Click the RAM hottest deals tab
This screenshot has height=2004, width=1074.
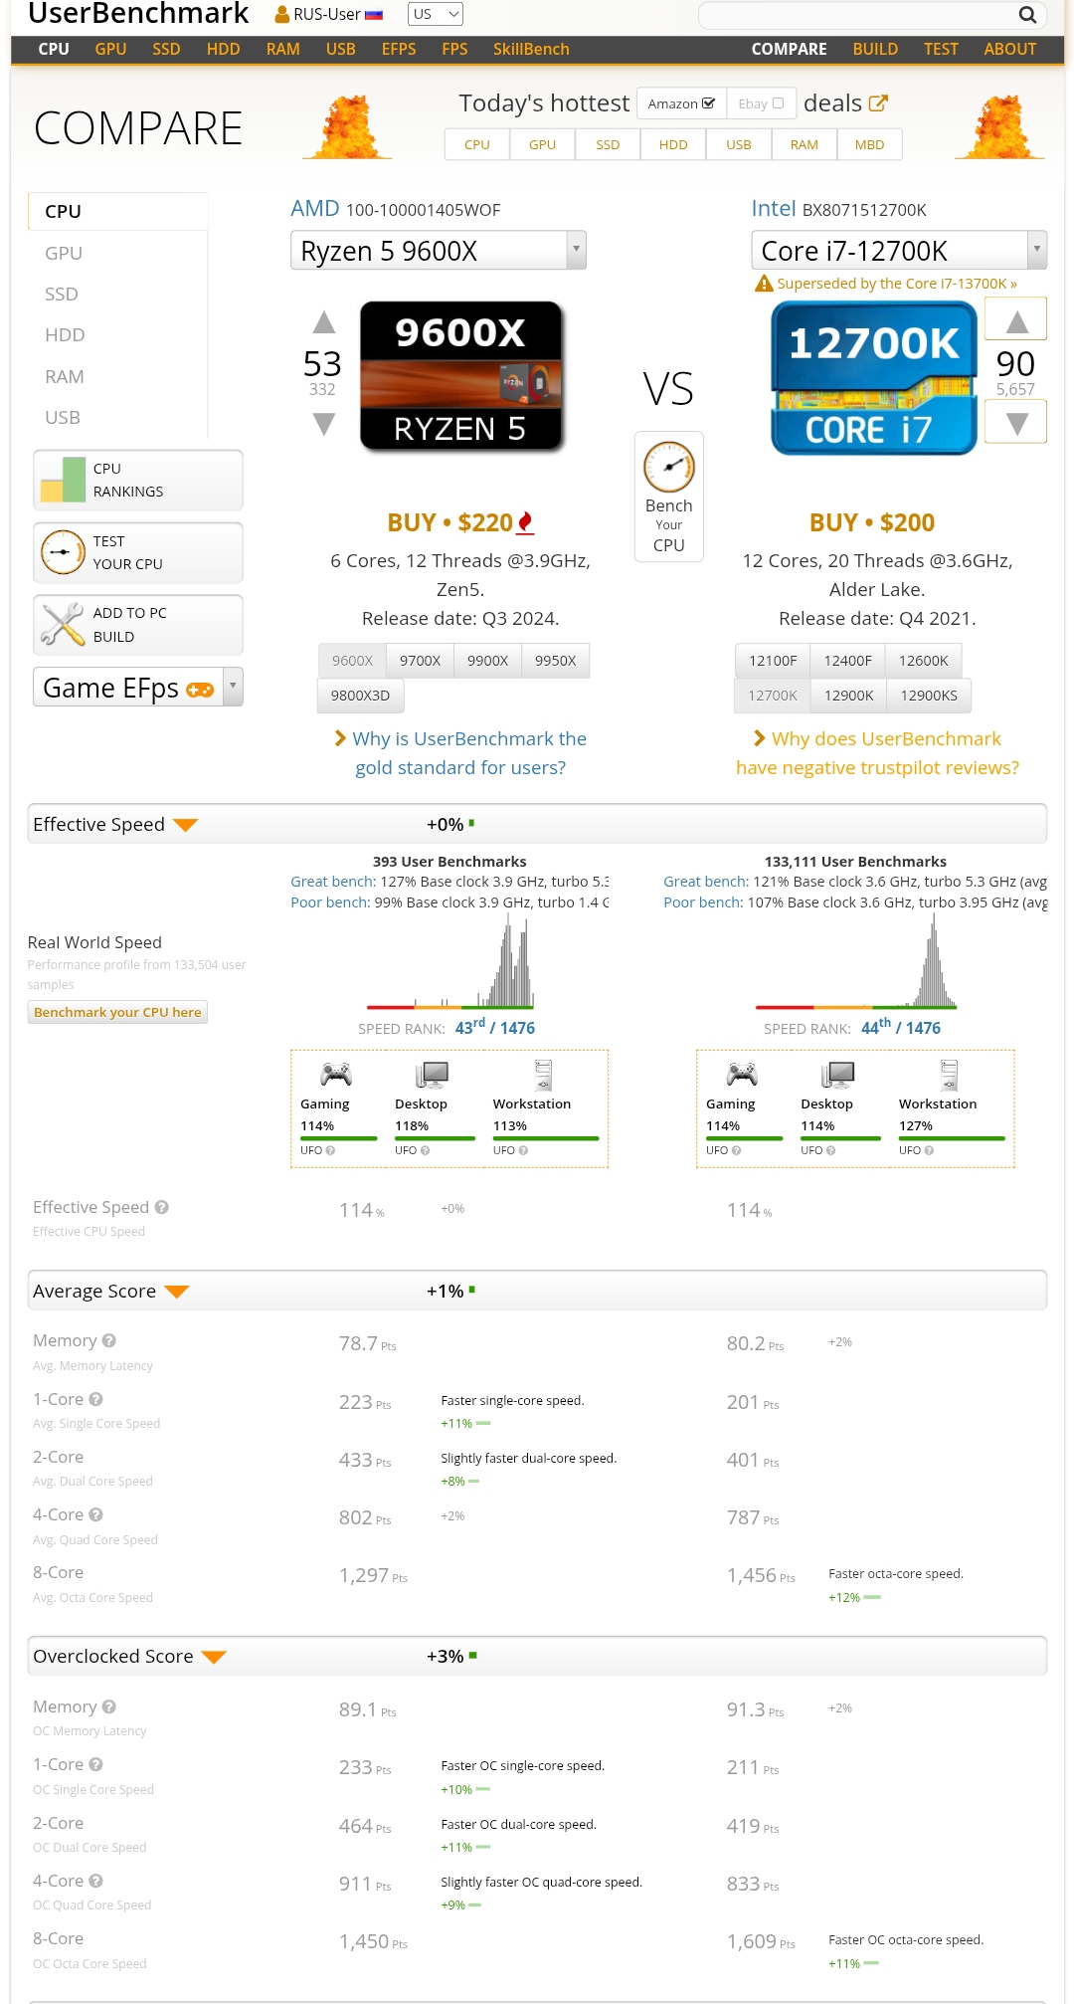tap(805, 144)
